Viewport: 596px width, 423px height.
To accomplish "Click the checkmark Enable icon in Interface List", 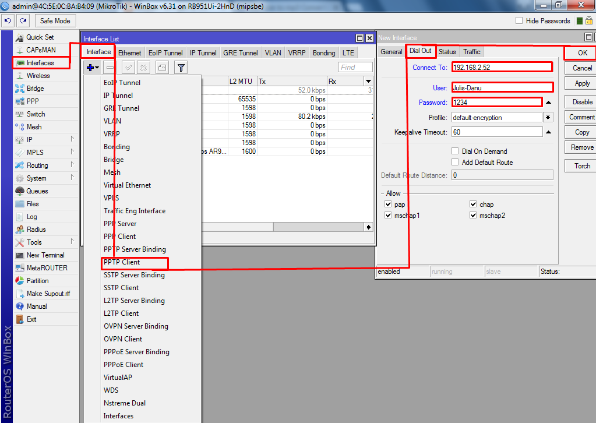I will [x=129, y=68].
